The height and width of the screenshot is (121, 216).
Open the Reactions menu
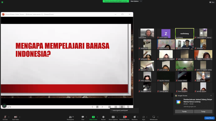[x=135, y=118]
